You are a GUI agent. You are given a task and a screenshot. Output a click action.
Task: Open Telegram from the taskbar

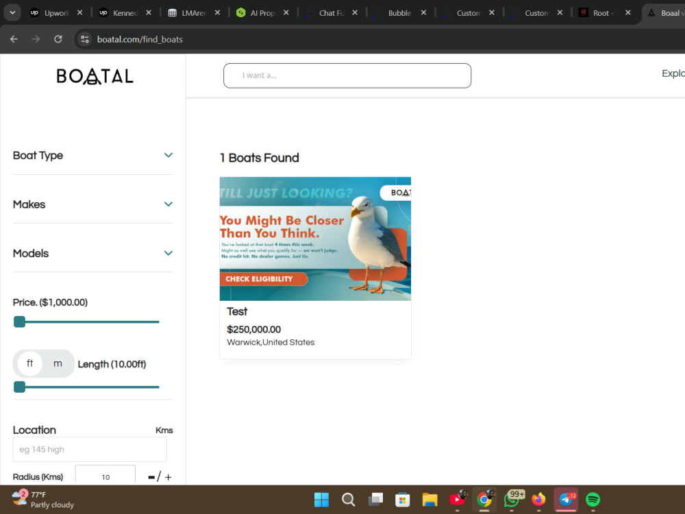[x=566, y=500]
